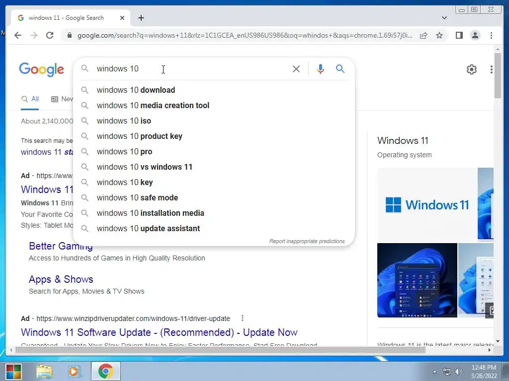Choose suggestion windows 10 iso

click(x=214, y=121)
